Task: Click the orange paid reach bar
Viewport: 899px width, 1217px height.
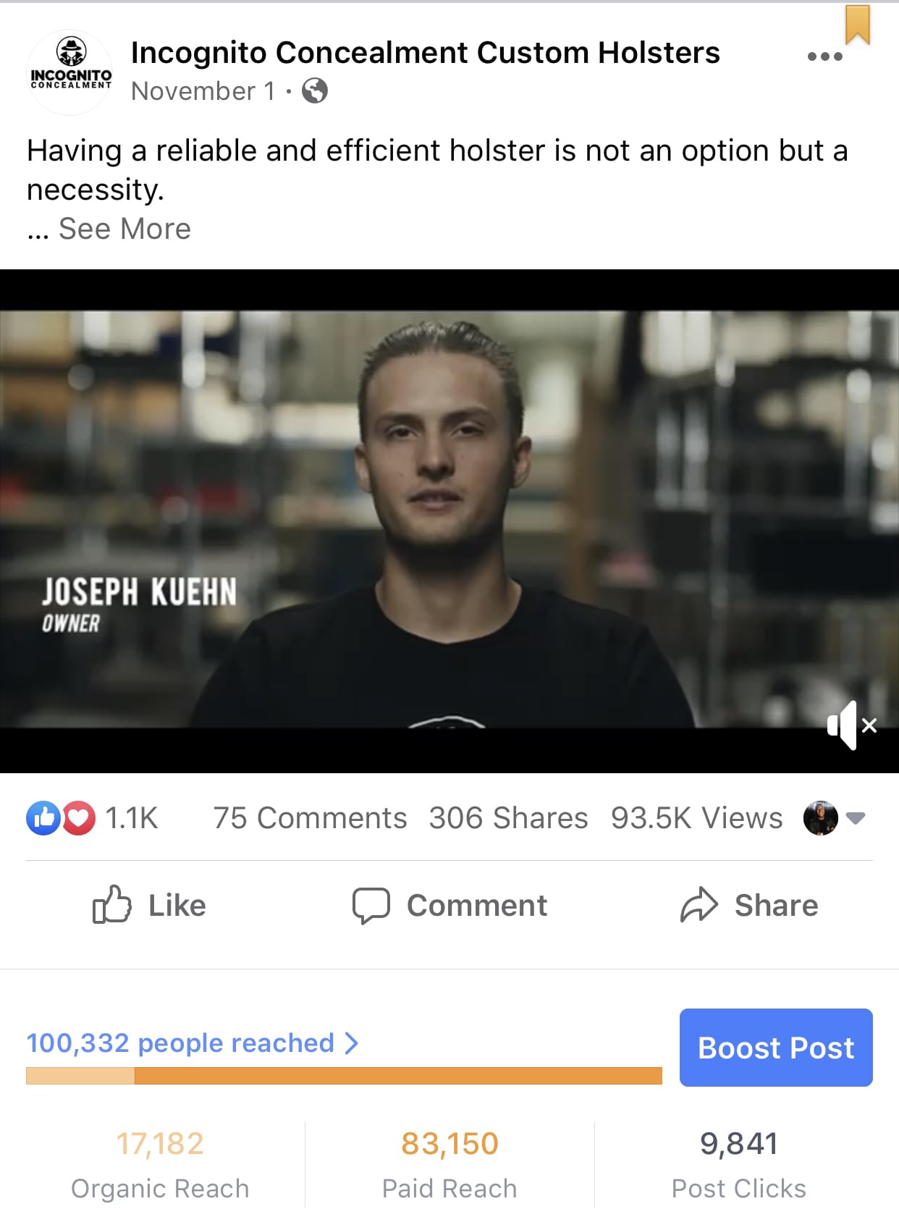Action: [x=398, y=1076]
